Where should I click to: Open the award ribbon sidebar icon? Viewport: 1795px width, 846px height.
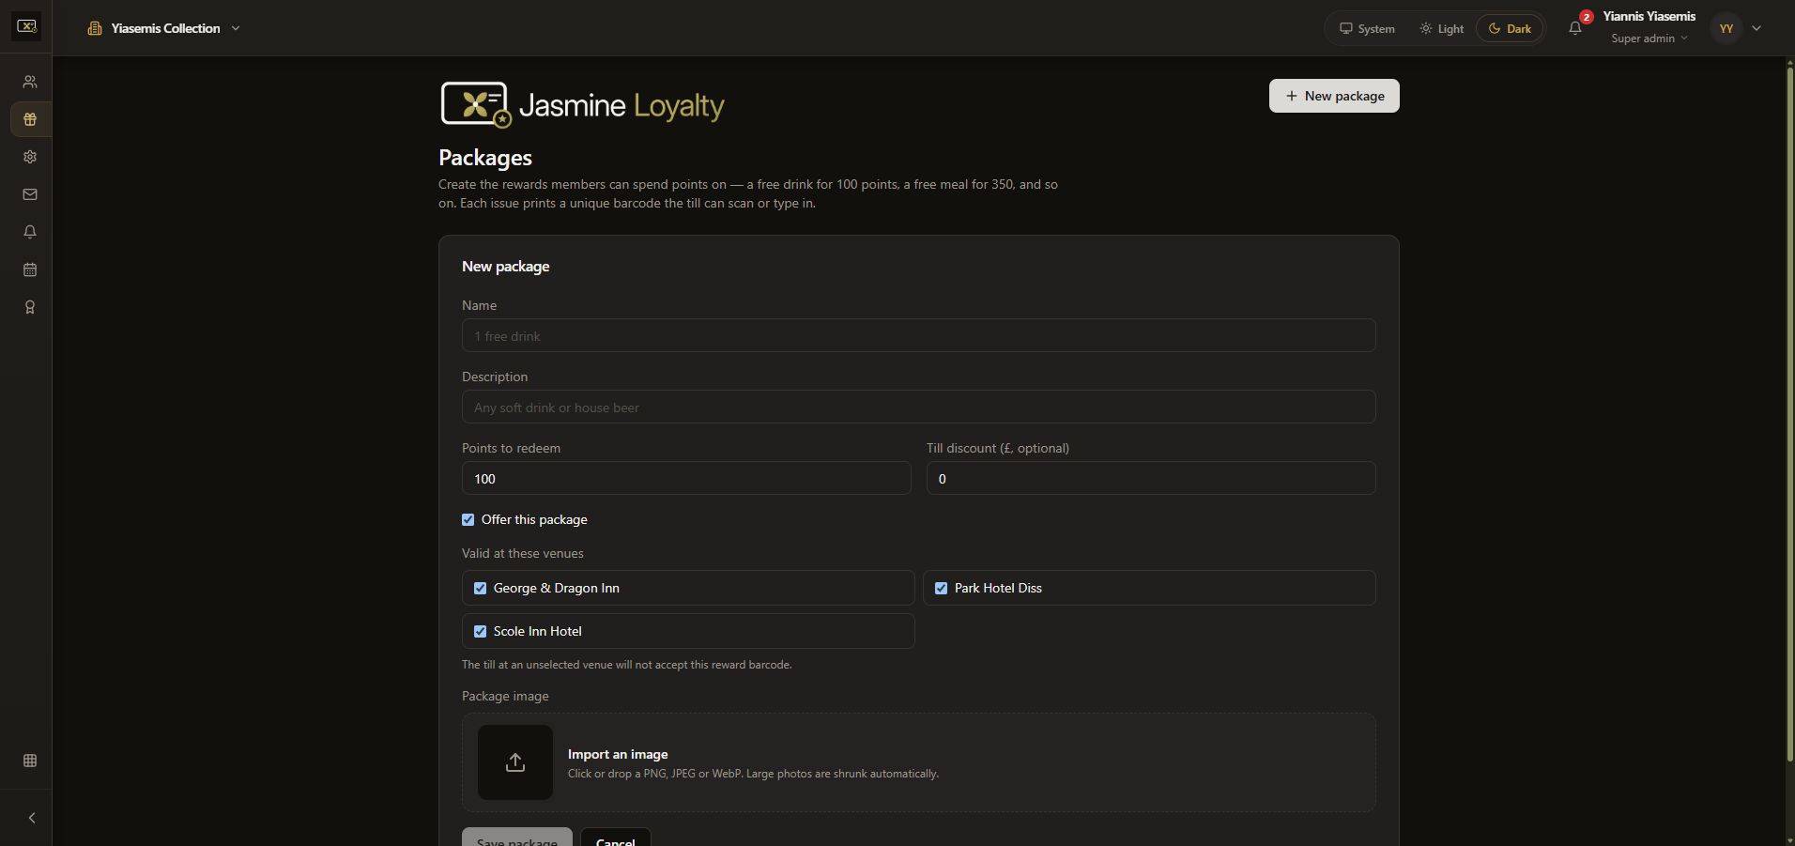[30, 307]
